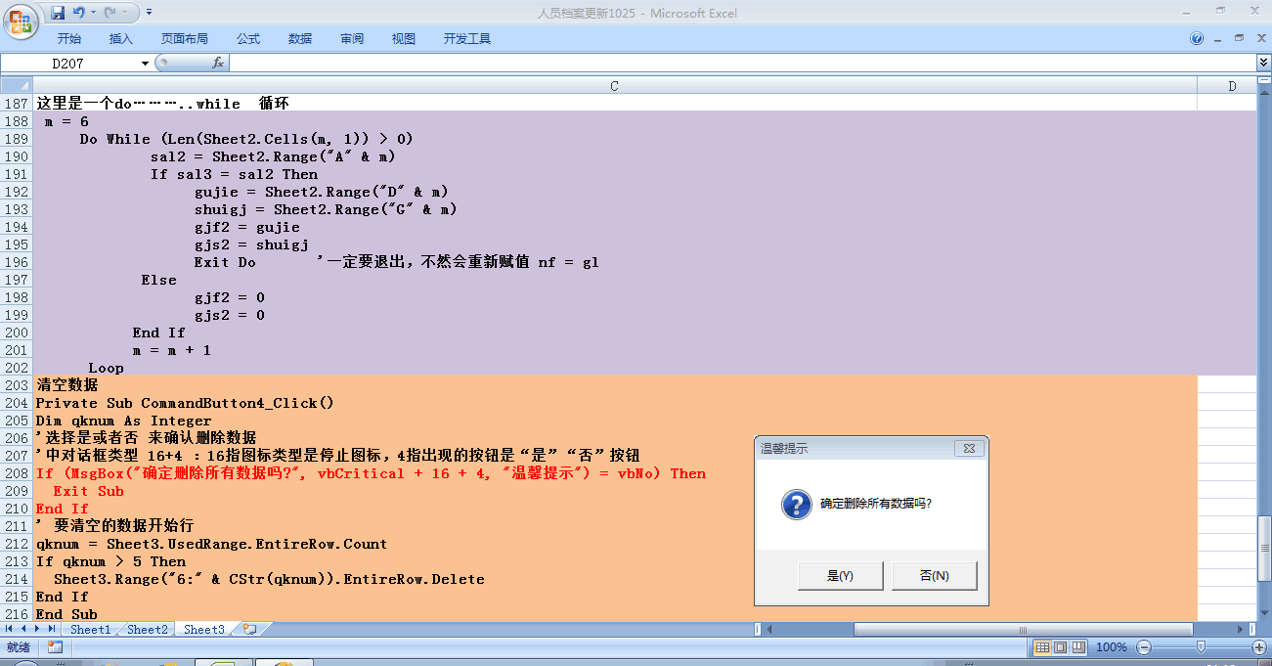Switch to Sheet1 tab
1272x666 pixels.
[x=90, y=629]
